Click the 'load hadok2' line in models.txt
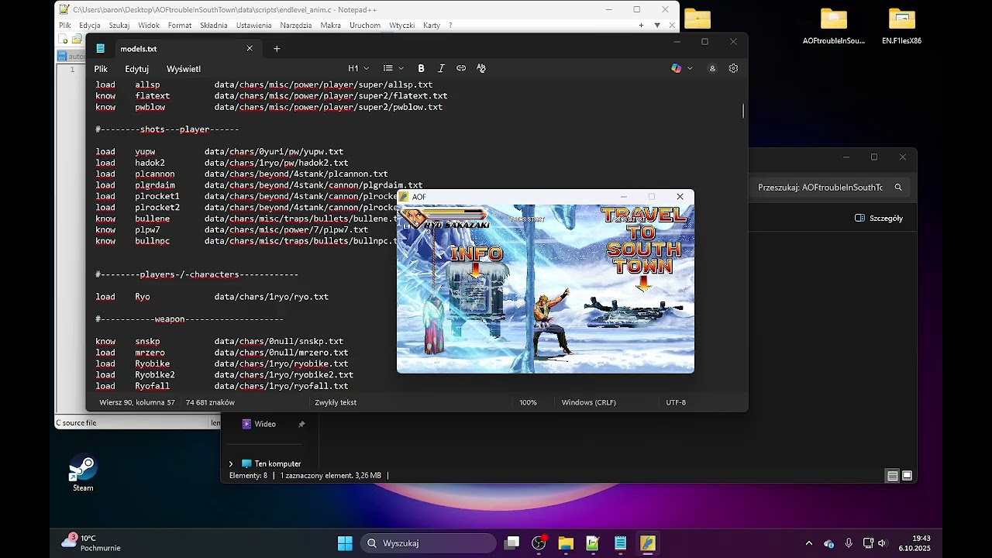The height and width of the screenshot is (558, 992). (x=222, y=164)
